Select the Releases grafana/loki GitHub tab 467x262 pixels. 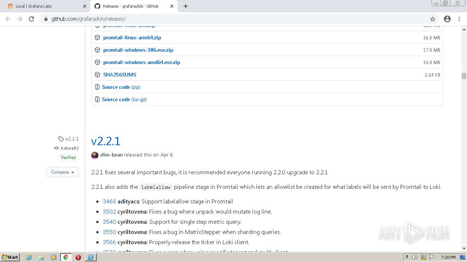point(133,6)
